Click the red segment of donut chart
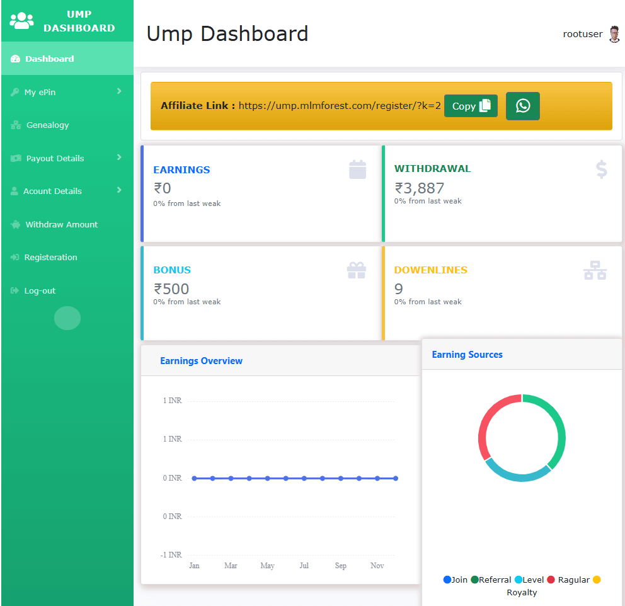Viewport: 625px width, 606px height. pos(485,428)
